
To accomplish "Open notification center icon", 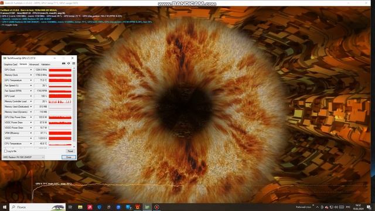I will point(369,207).
